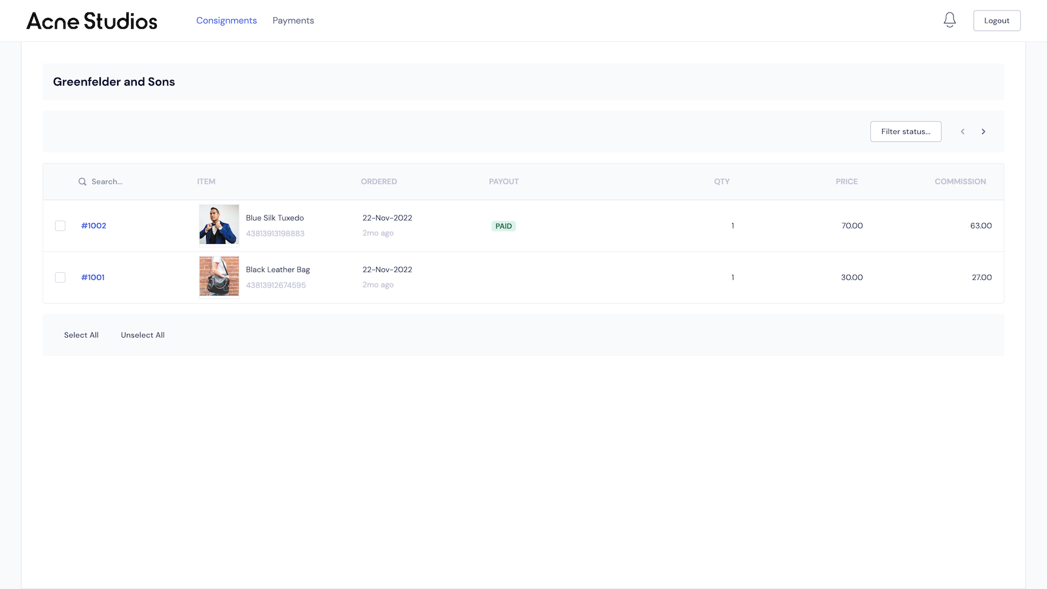Switch to the Payments tab
Screen dimensions: 1047x589
click(293, 20)
